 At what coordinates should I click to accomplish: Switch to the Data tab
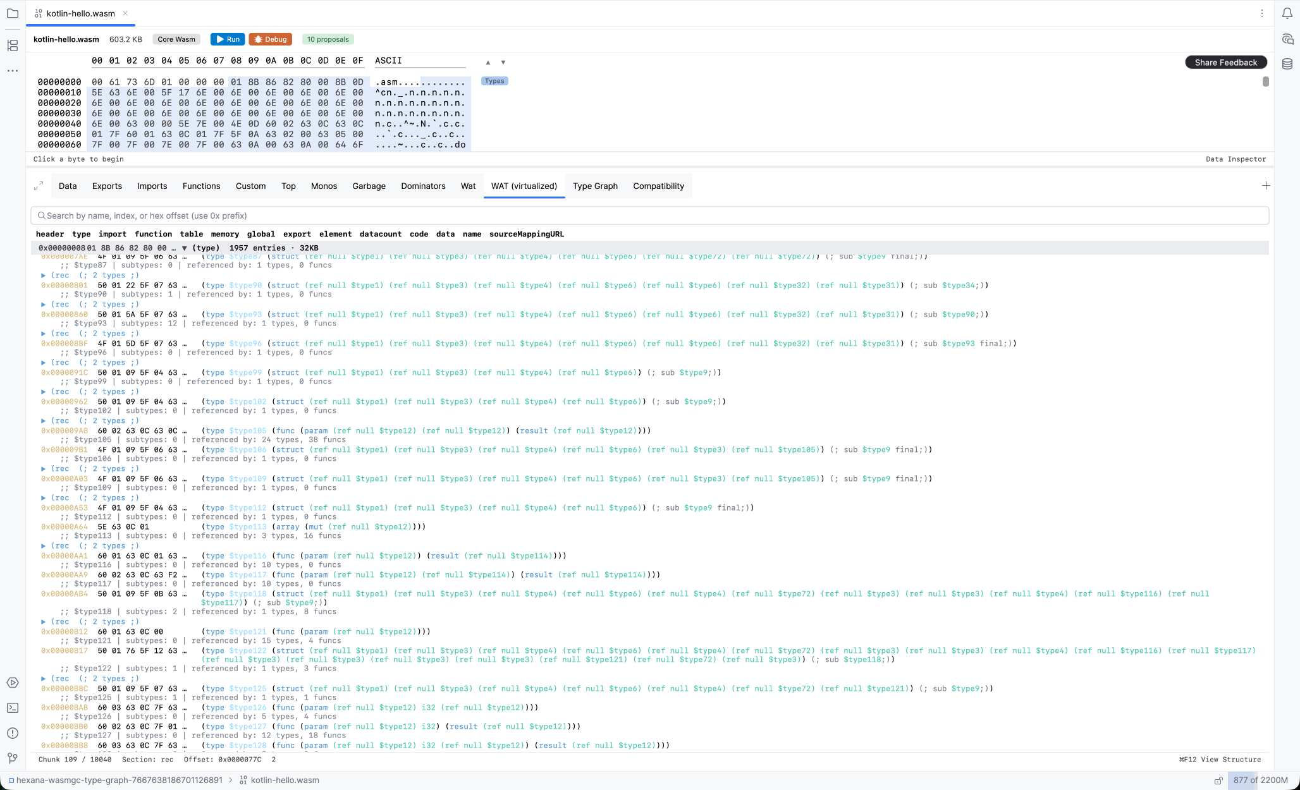[x=68, y=186]
